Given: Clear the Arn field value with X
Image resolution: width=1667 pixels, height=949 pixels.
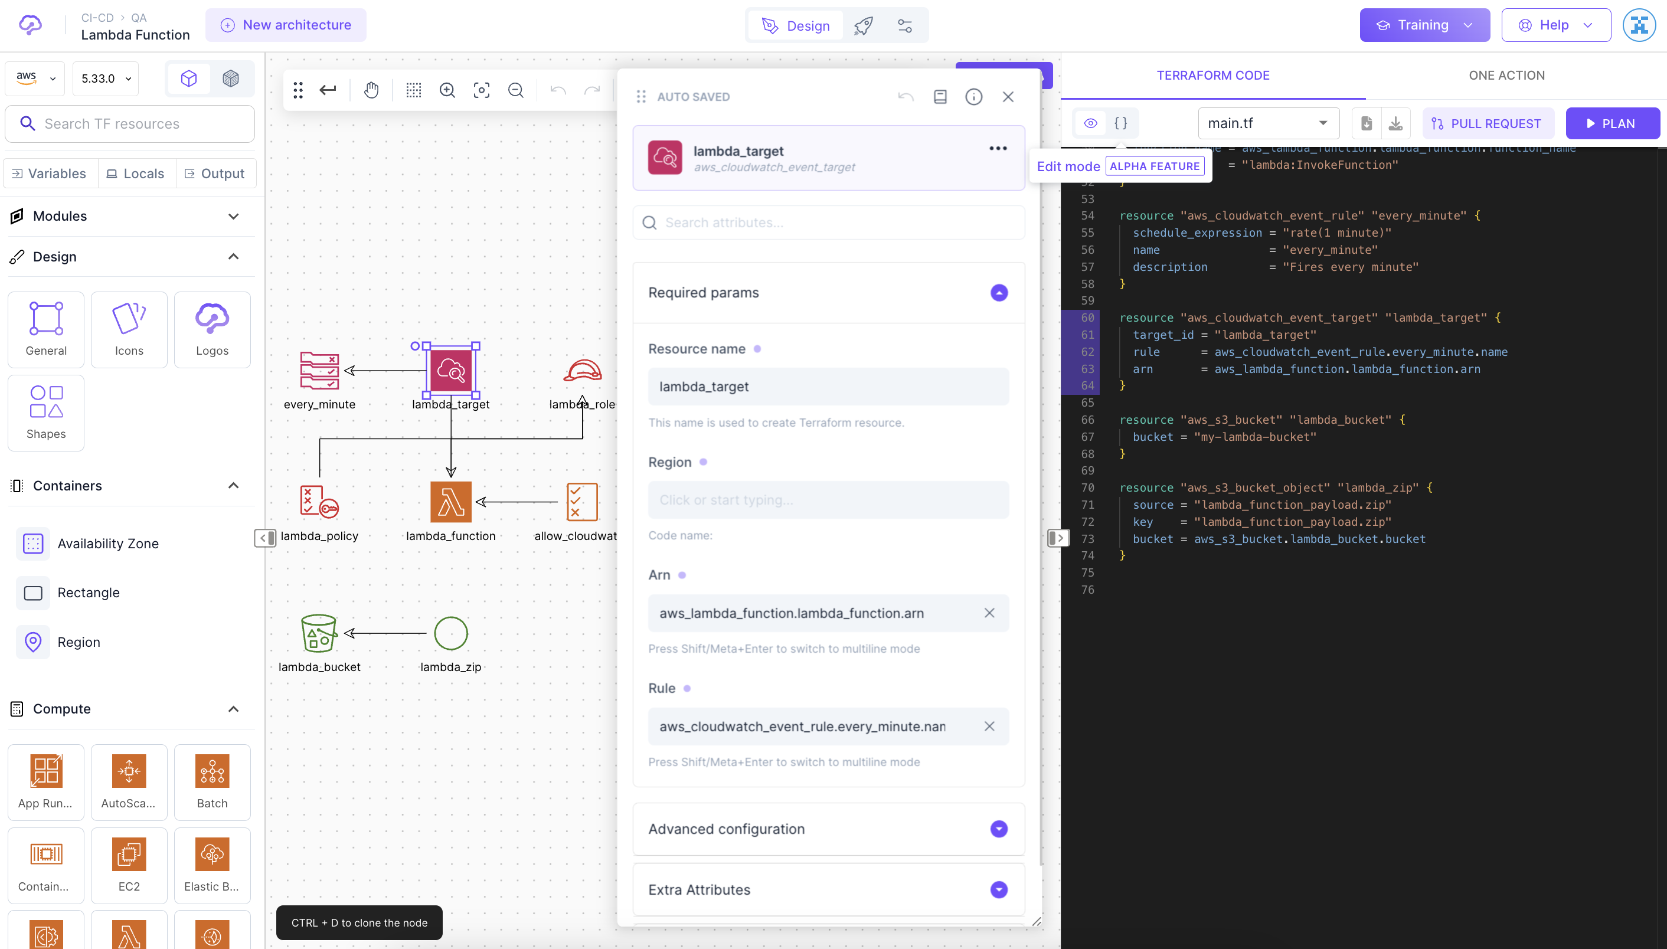Looking at the screenshot, I should 989,613.
